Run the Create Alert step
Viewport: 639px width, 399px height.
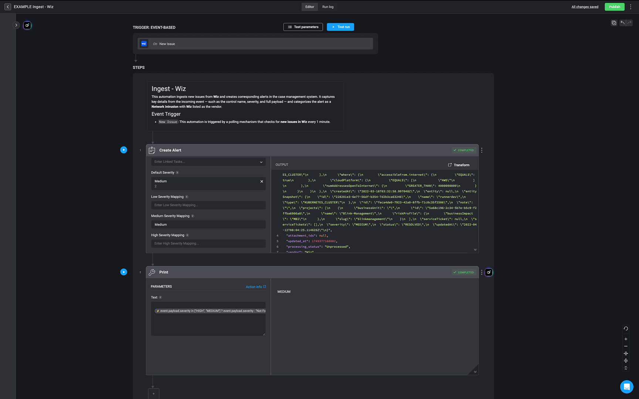(124, 150)
